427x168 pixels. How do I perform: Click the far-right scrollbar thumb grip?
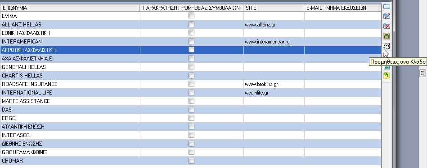[x=423, y=73]
